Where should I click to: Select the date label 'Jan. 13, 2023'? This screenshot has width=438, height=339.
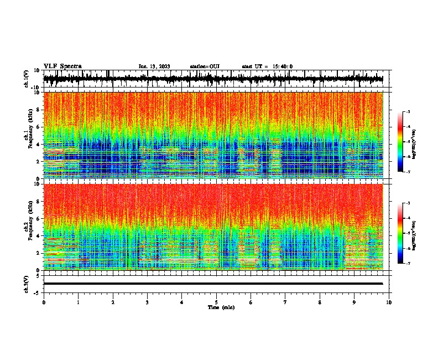pos(154,66)
